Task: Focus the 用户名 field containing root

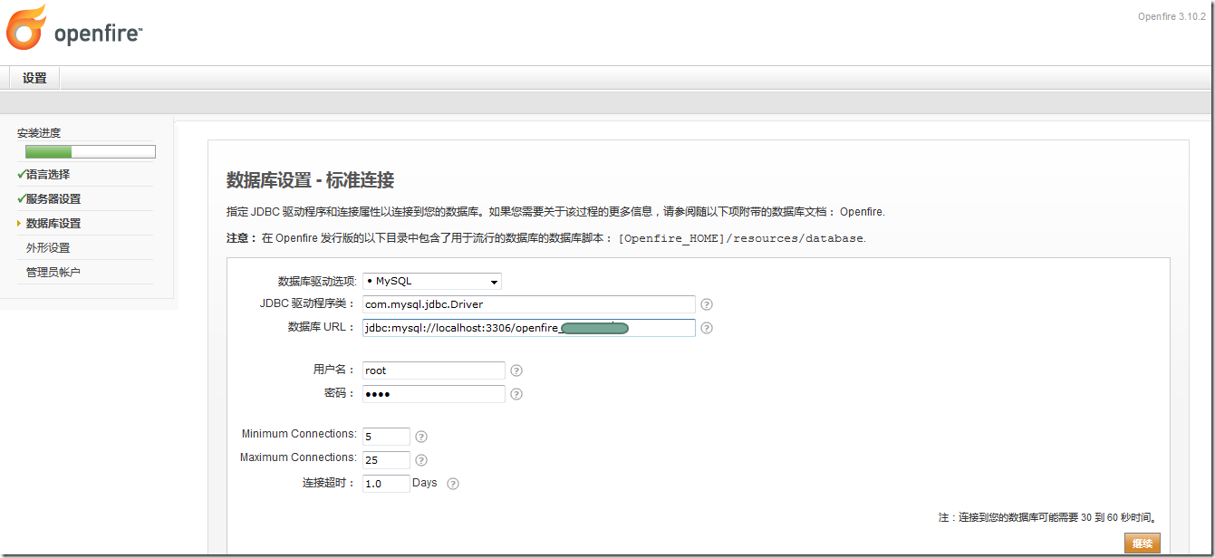Action: tap(434, 370)
